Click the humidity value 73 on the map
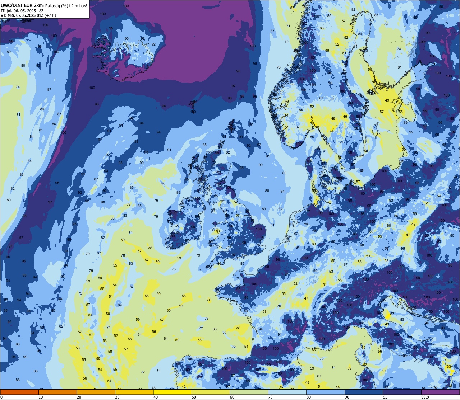460x400 pixels. (80, 293)
